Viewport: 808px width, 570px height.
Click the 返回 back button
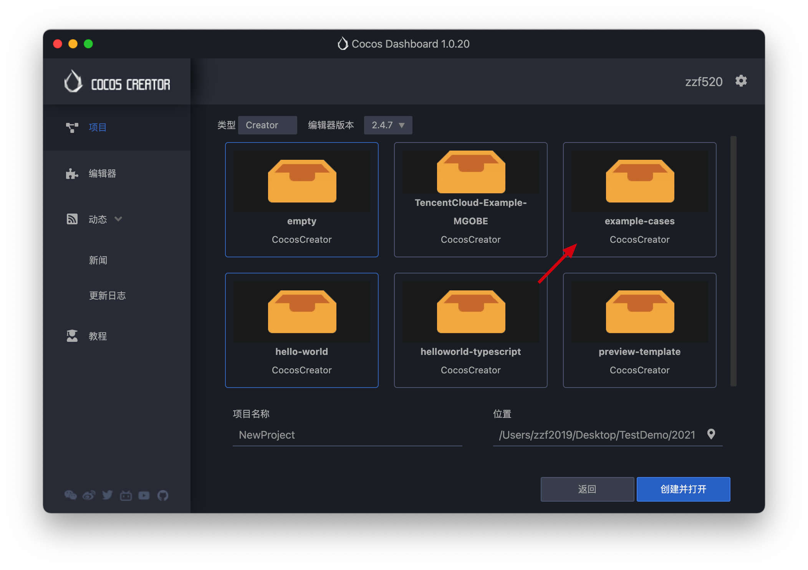[587, 489]
